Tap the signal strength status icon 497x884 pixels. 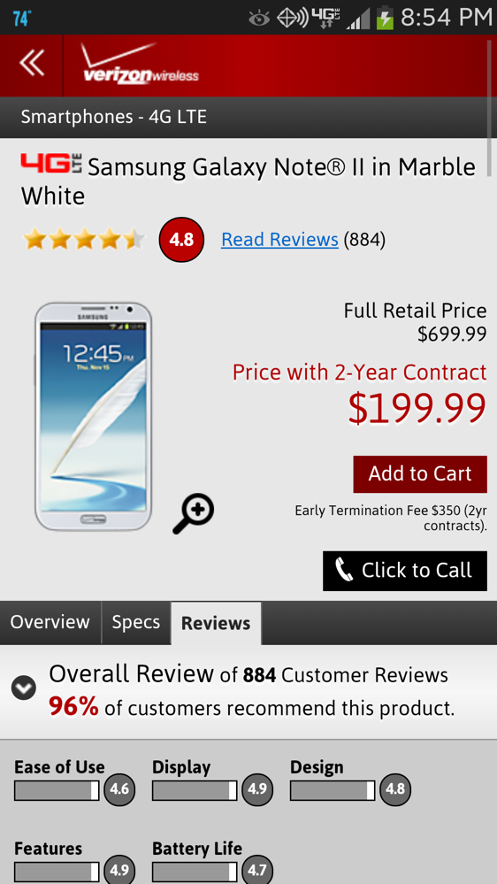coord(357,19)
